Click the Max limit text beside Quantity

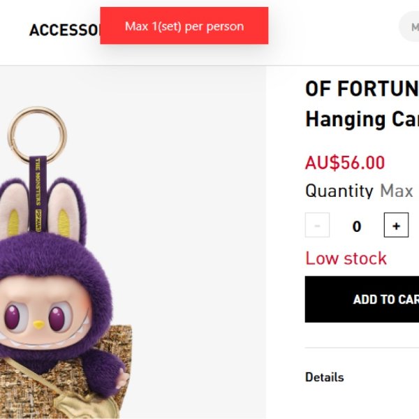(x=397, y=191)
